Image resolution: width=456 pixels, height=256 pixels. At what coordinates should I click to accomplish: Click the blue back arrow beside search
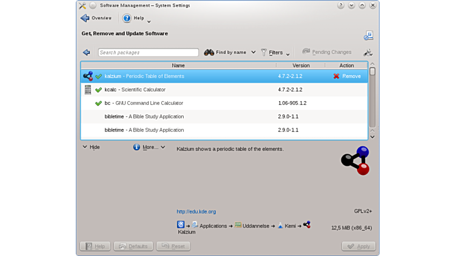[87, 53]
